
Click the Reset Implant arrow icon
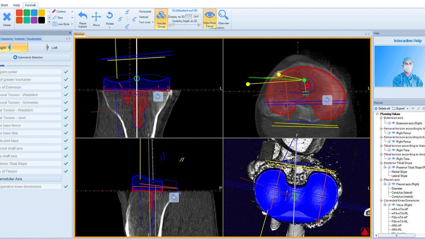click(x=83, y=16)
